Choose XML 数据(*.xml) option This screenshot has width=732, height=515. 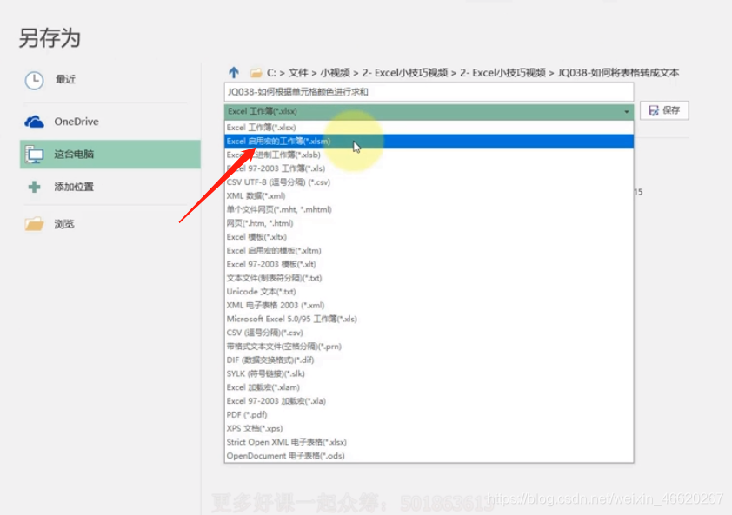(429, 195)
